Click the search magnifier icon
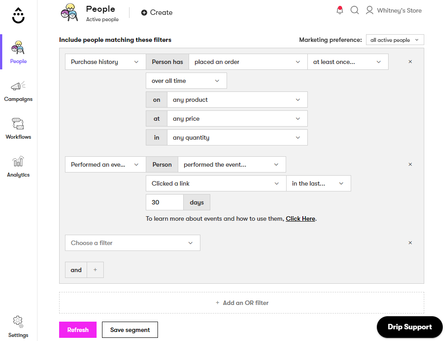 (355, 10)
